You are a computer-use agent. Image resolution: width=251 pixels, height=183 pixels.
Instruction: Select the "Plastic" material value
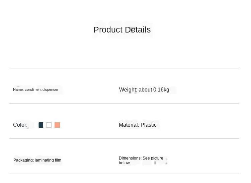(x=149, y=125)
